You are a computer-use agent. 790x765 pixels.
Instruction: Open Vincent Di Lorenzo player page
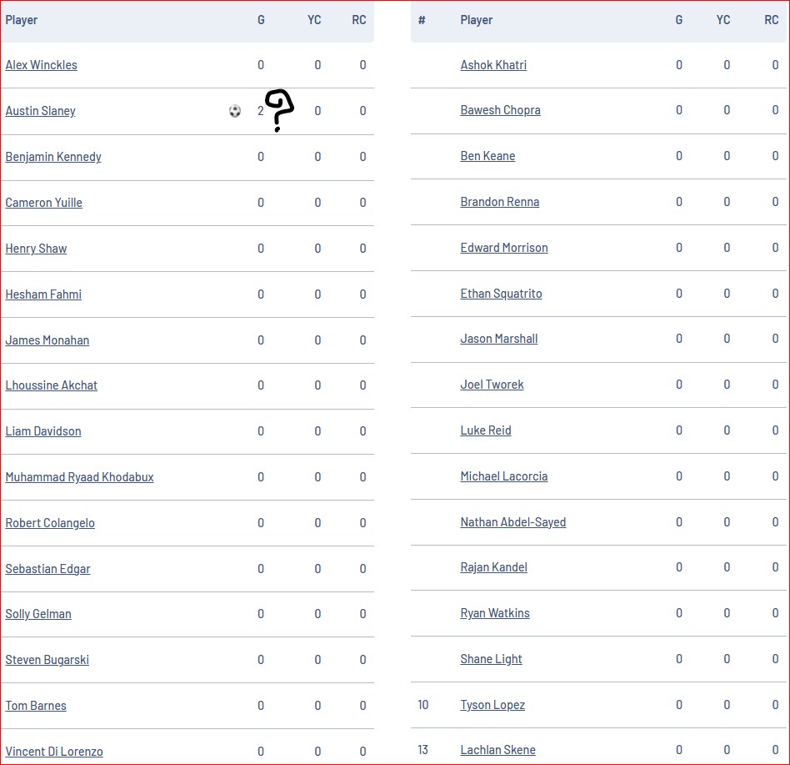pos(54,752)
